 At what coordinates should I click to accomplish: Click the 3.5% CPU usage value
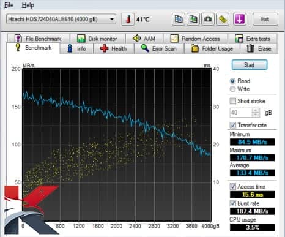click(252, 227)
